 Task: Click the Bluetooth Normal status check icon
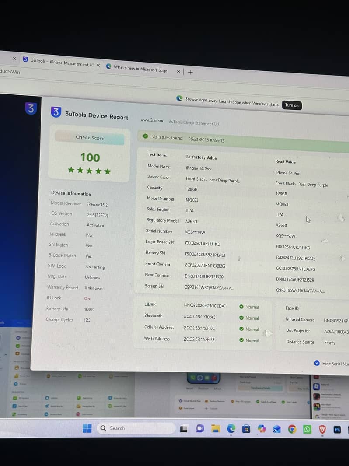click(x=242, y=318)
